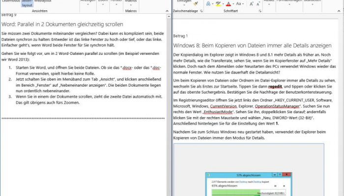Click list item 'Starten Sie Word, und öffnen Sie'
Viewport: 344px width, 196px height.
[88, 71]
